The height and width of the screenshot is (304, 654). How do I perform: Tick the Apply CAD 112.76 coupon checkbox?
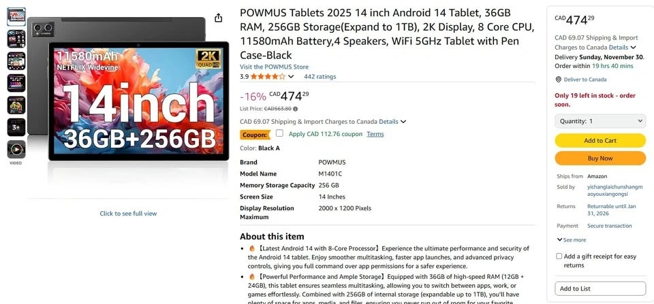pyautogui.click(x=279, y=133)
